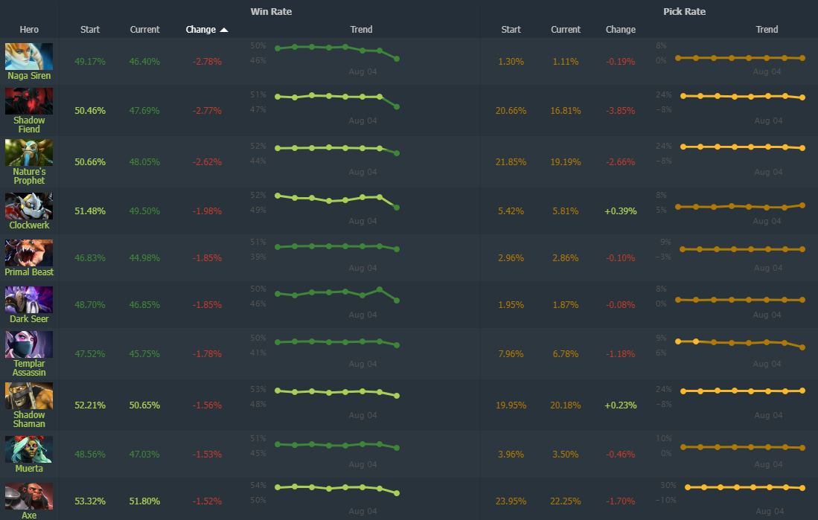This screenshot has width=818, height=520.
Task: Select the +0.23% pick rate change value
Action: click(x=620, y=405)
